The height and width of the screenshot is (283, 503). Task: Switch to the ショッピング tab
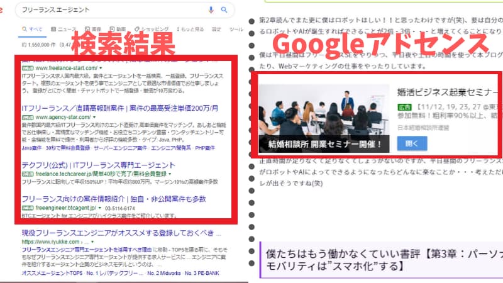coord(152,29)
